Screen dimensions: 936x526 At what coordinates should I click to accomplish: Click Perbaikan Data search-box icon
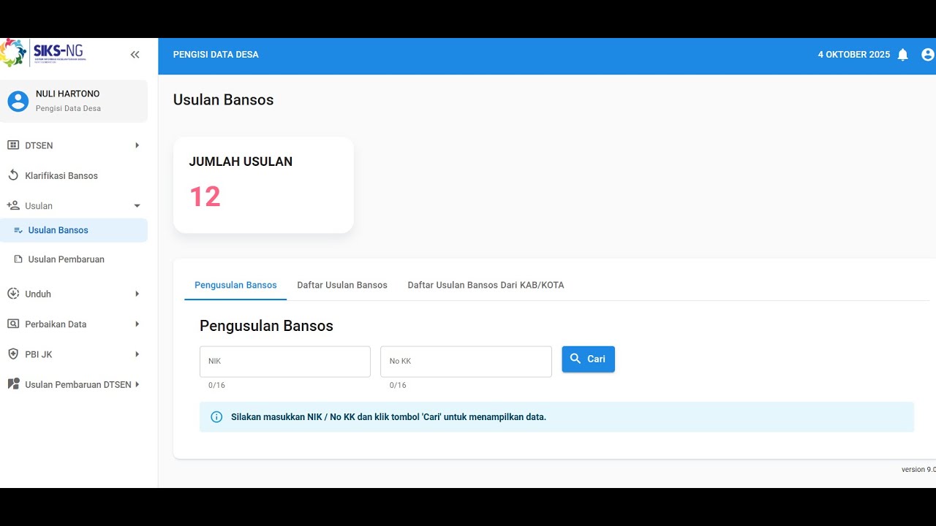(13, 324)
